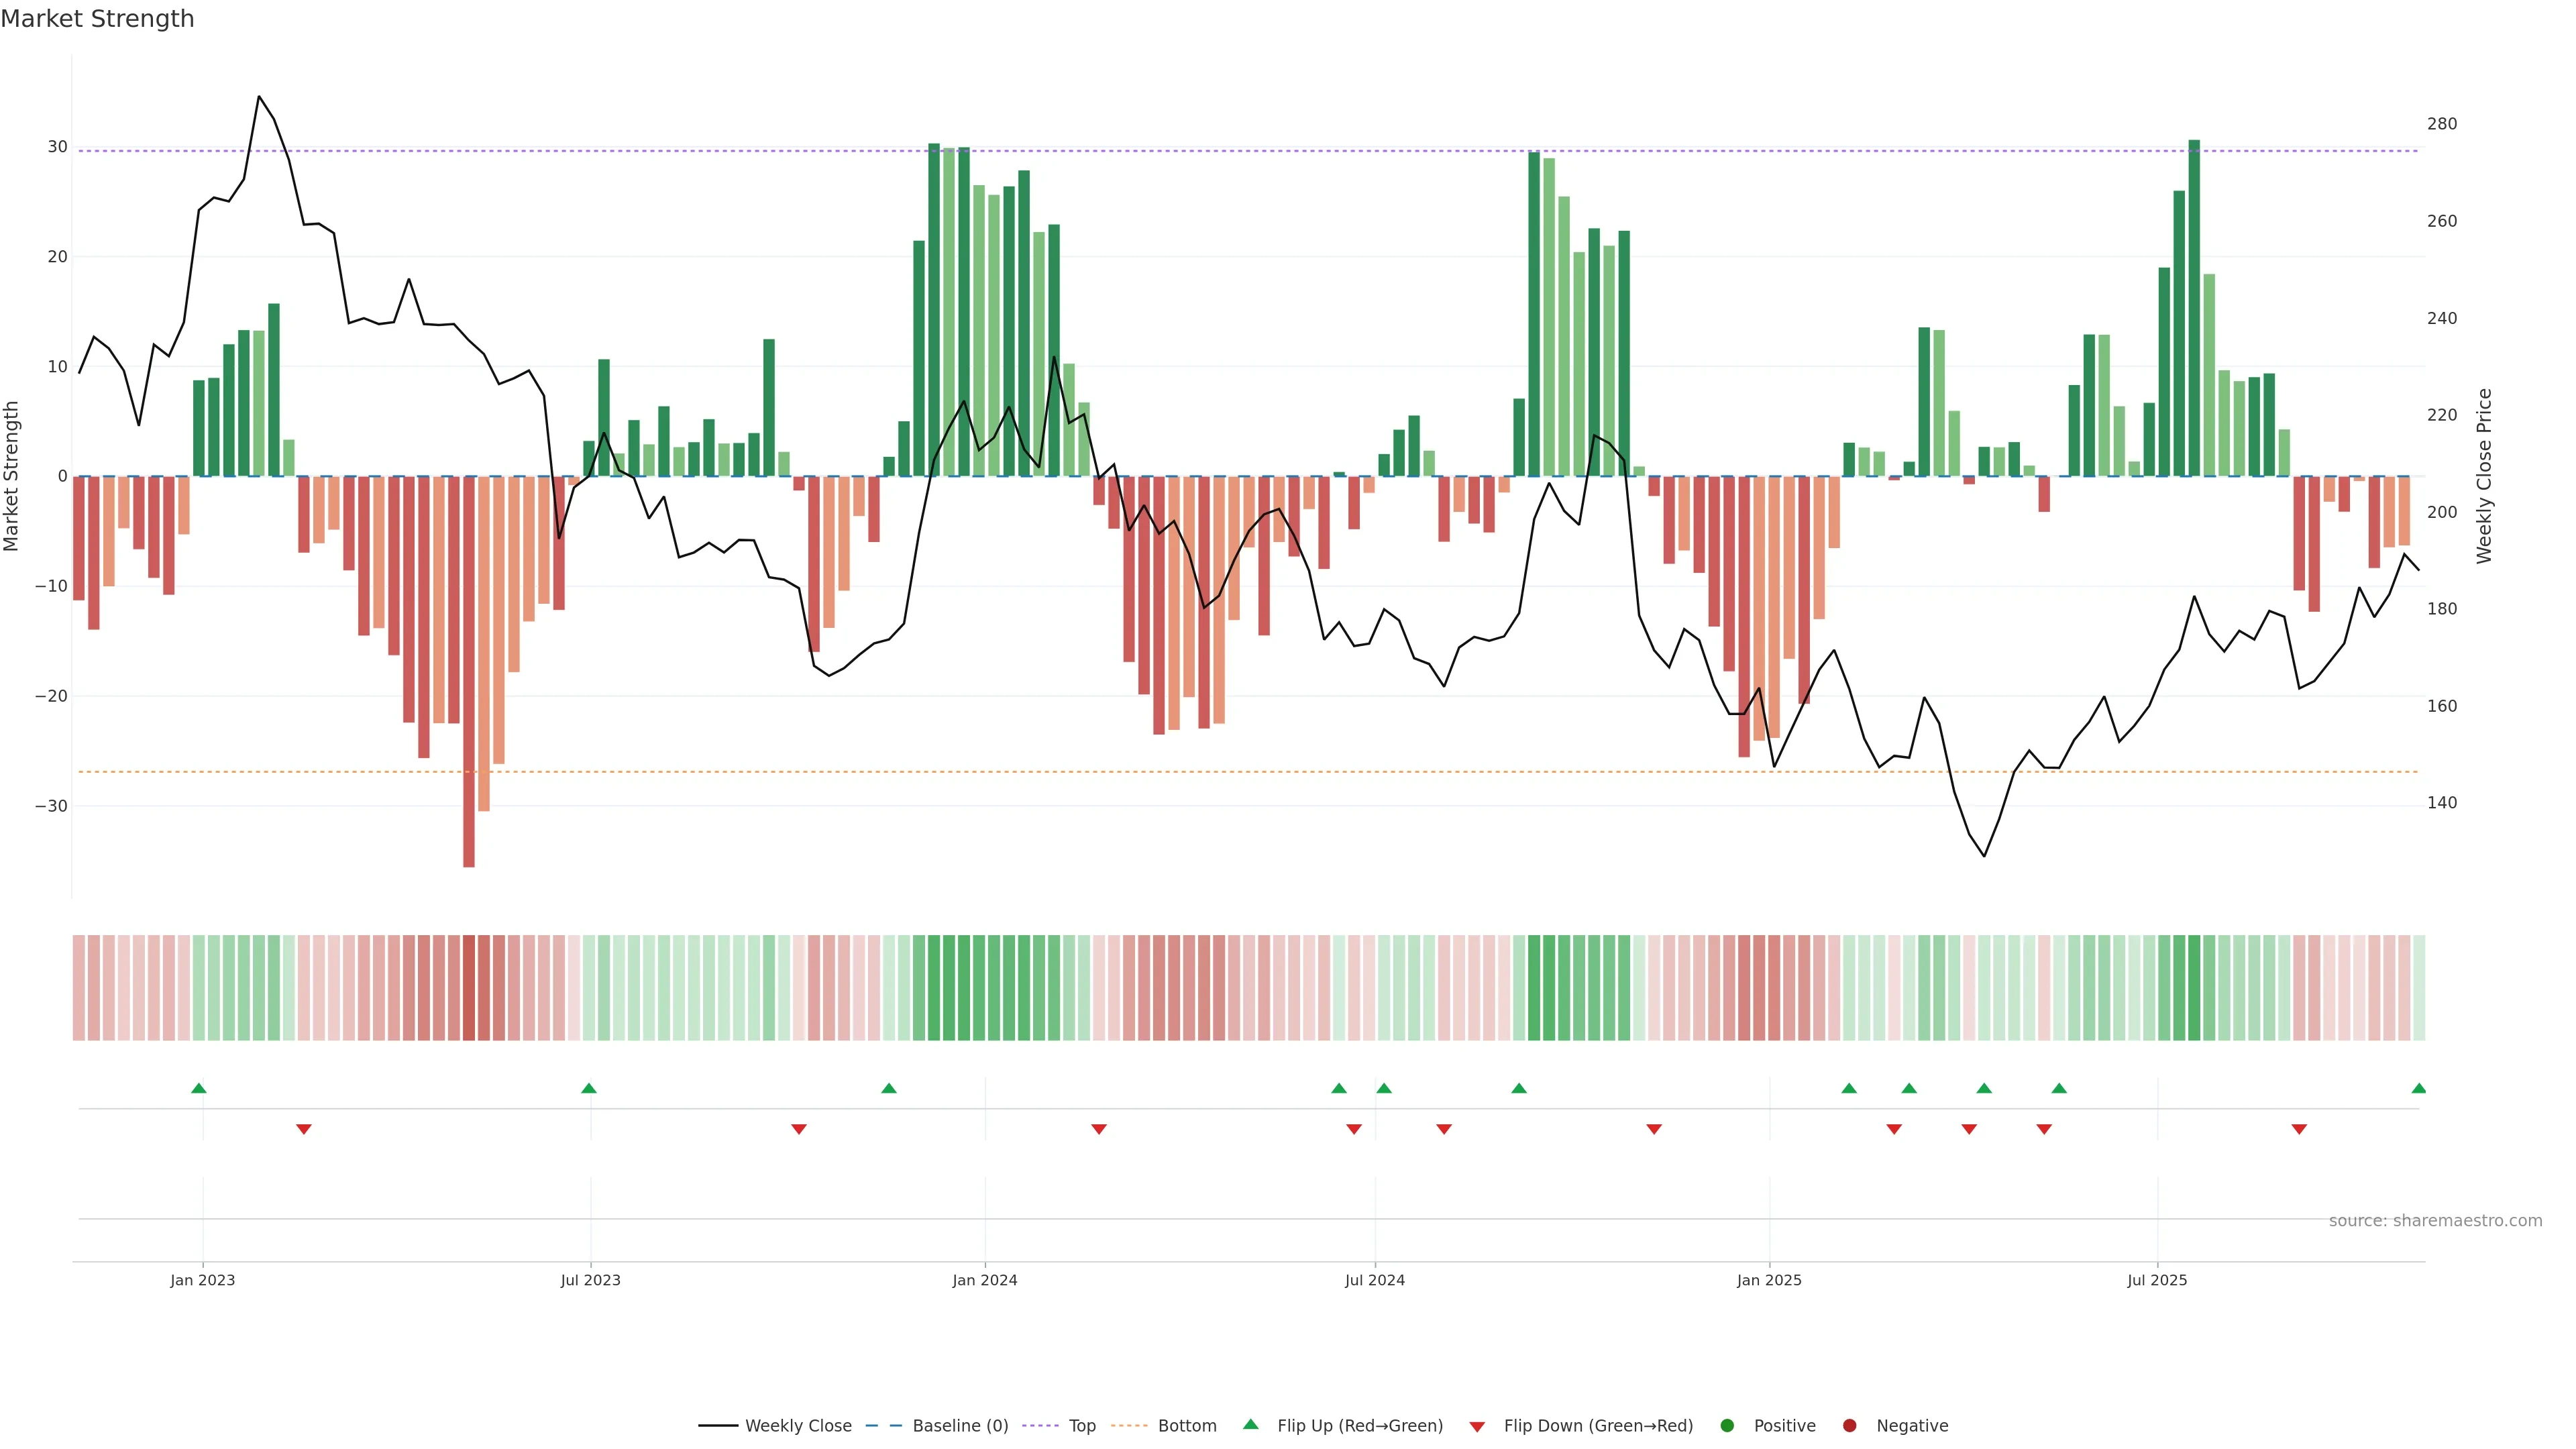Click the Market Strength chart title

(x=97, y=19)
